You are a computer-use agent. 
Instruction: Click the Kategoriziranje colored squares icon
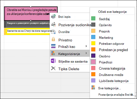(53, 53)
